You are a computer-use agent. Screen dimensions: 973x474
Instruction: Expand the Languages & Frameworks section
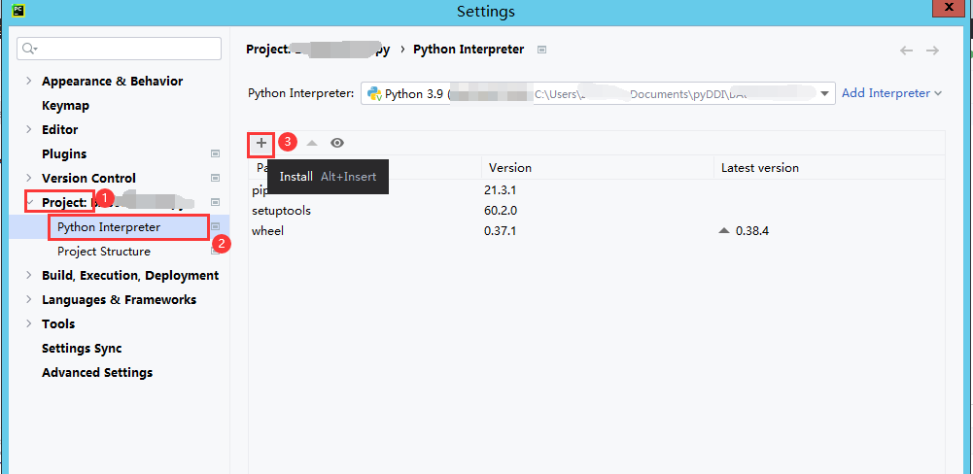(x=28, y=300)
